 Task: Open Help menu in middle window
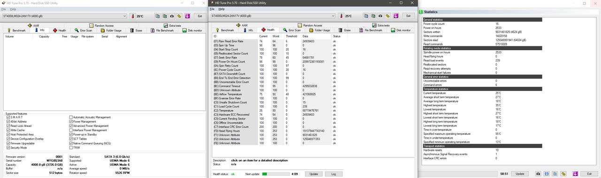click(x=222, y=9)
